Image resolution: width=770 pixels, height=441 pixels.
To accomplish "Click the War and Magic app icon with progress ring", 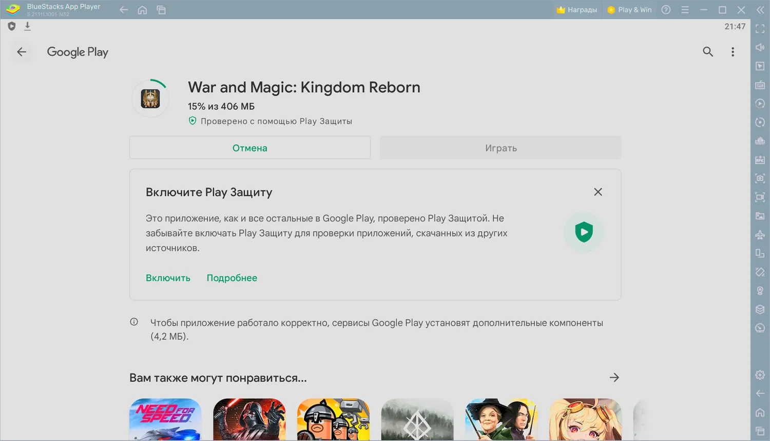I will (150, 98).
